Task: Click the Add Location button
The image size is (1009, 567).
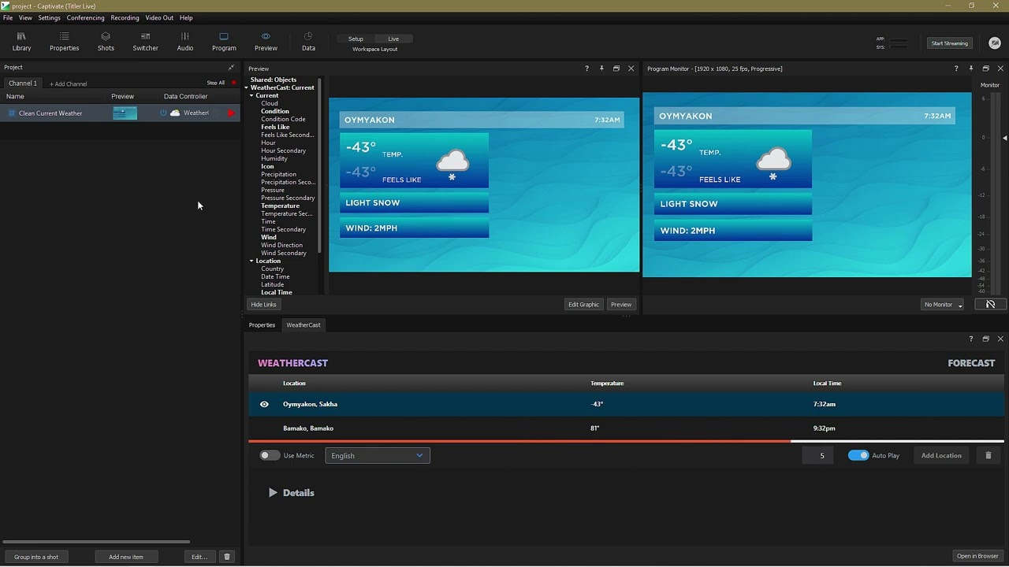Action: coord(941,455)
